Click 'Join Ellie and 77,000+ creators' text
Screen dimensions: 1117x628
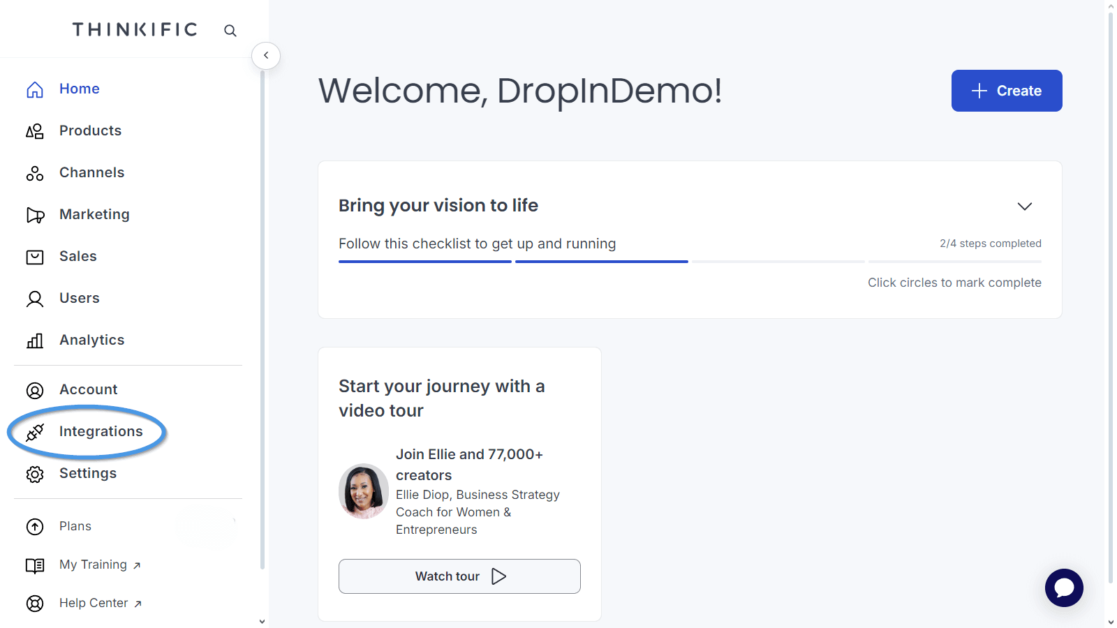coord(469,465)
